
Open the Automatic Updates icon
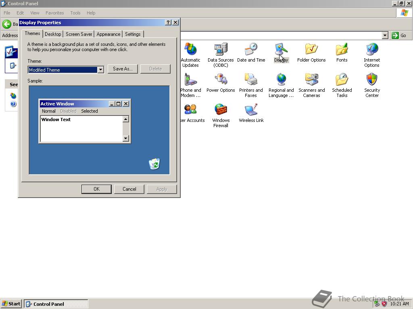(x=190, y=49)
